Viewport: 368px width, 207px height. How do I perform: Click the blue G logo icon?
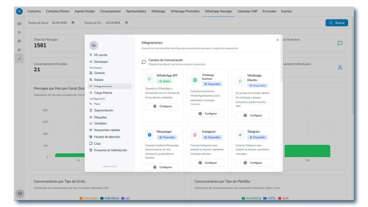pos(19,11)
